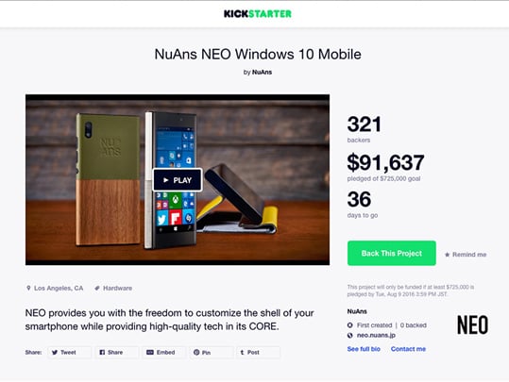Open NuAns creator name under the title
Screen dimensions: 509x382
coord(262,73)
